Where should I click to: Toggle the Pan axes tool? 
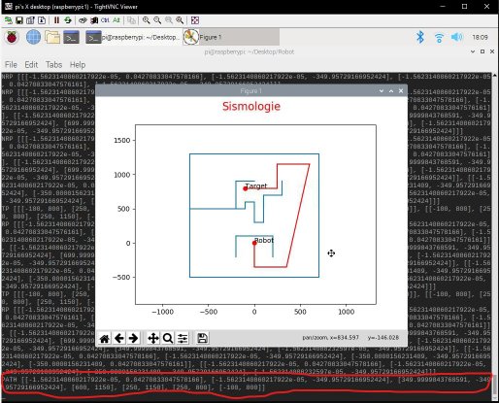coord(153,339)
